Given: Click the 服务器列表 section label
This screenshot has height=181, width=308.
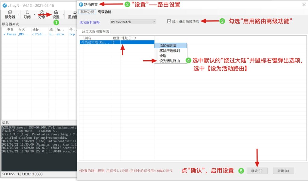Looking at the screenshot, I should 11,24.
